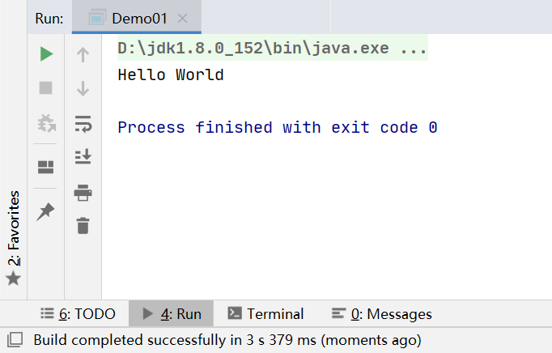
Task: Open the TODO tool window
Action: click(77, 314)
